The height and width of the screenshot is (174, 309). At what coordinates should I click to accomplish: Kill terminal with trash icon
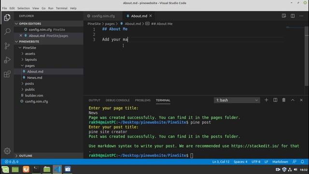click(x=284, y=100)
